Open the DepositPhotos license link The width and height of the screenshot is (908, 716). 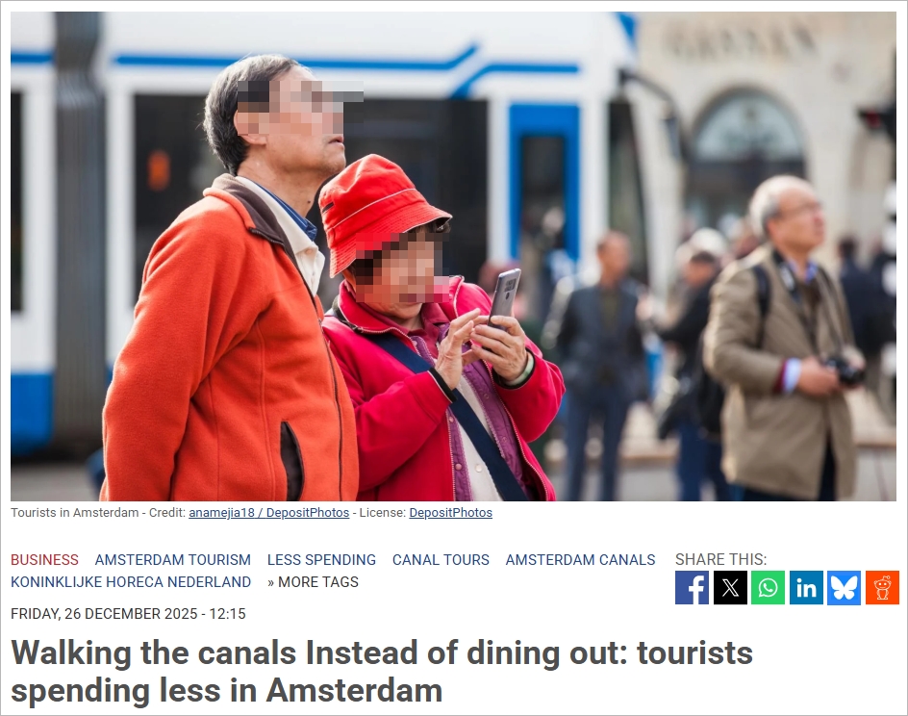[450, 513]
